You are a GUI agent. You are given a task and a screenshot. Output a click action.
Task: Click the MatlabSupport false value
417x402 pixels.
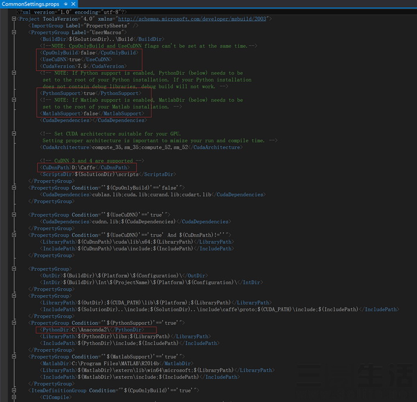[91, 114]
